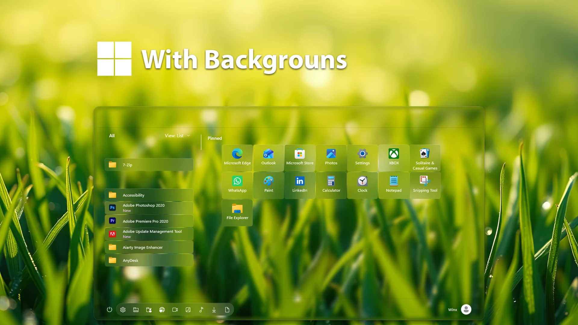This screenshot has height=325, width=578.
Task: Open the View: List dropdown
Action: click(x=177, y=136)
